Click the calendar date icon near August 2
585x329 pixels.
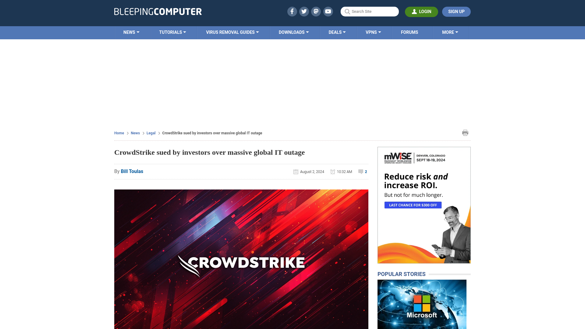pyautogui.click(x=295, y=172)
